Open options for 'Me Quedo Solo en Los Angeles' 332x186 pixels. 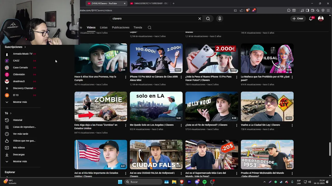tap(181, 125)
